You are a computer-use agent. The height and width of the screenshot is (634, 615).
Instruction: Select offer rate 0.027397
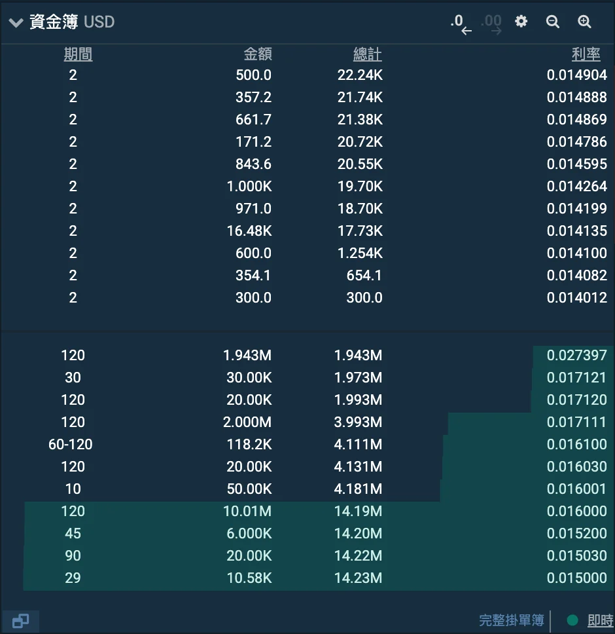tap(576, 355)
